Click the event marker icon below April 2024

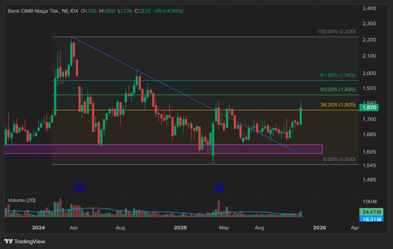(x=80, y=188)
